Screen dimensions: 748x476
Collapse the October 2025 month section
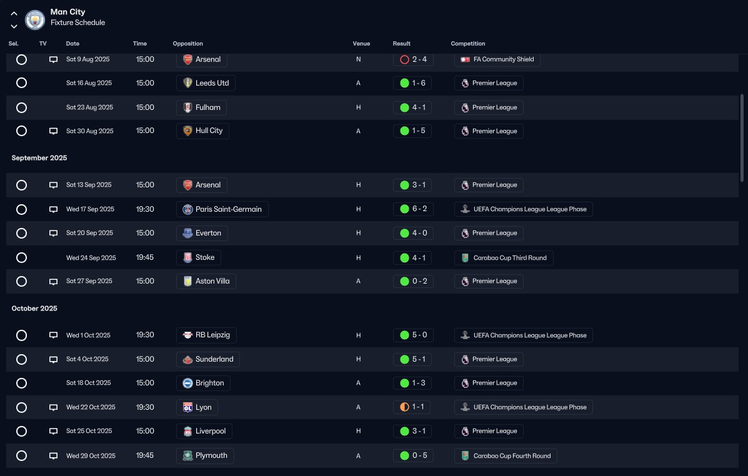[x=34, y=309]
